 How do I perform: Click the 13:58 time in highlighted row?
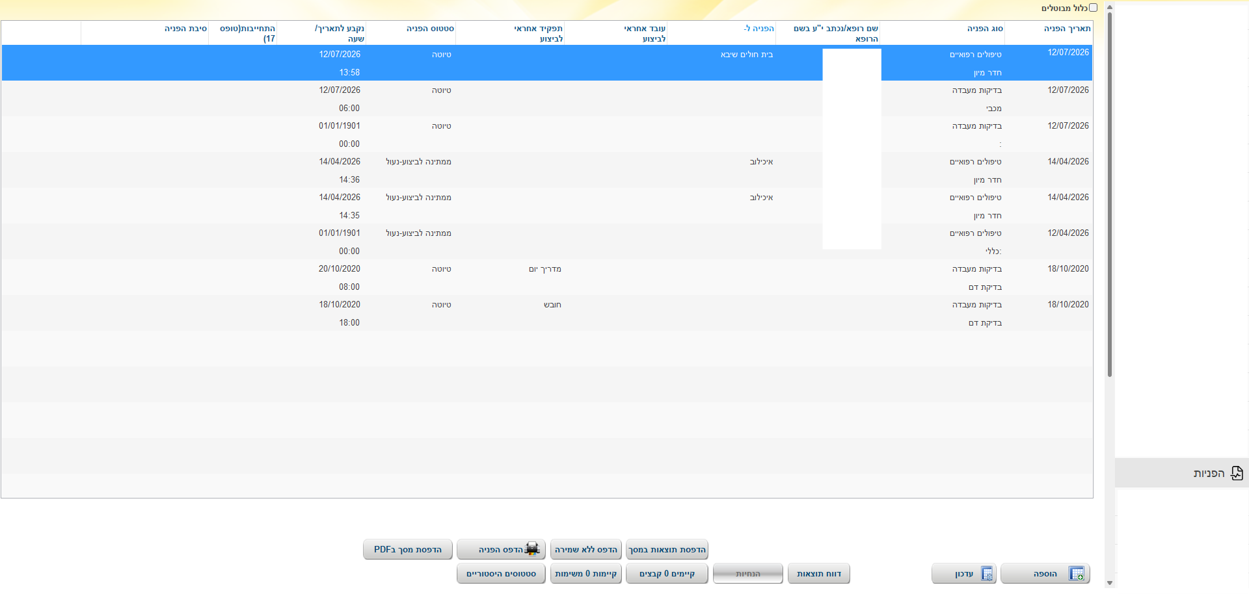click(x=349, y=73)
